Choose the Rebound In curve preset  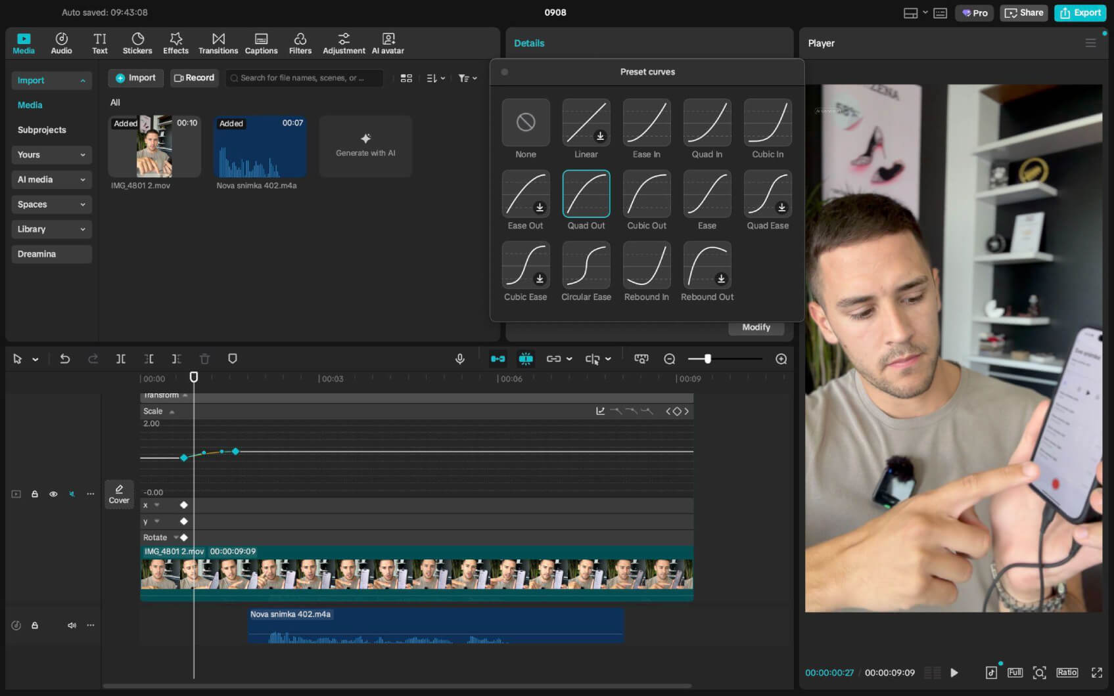coord(646,265)
